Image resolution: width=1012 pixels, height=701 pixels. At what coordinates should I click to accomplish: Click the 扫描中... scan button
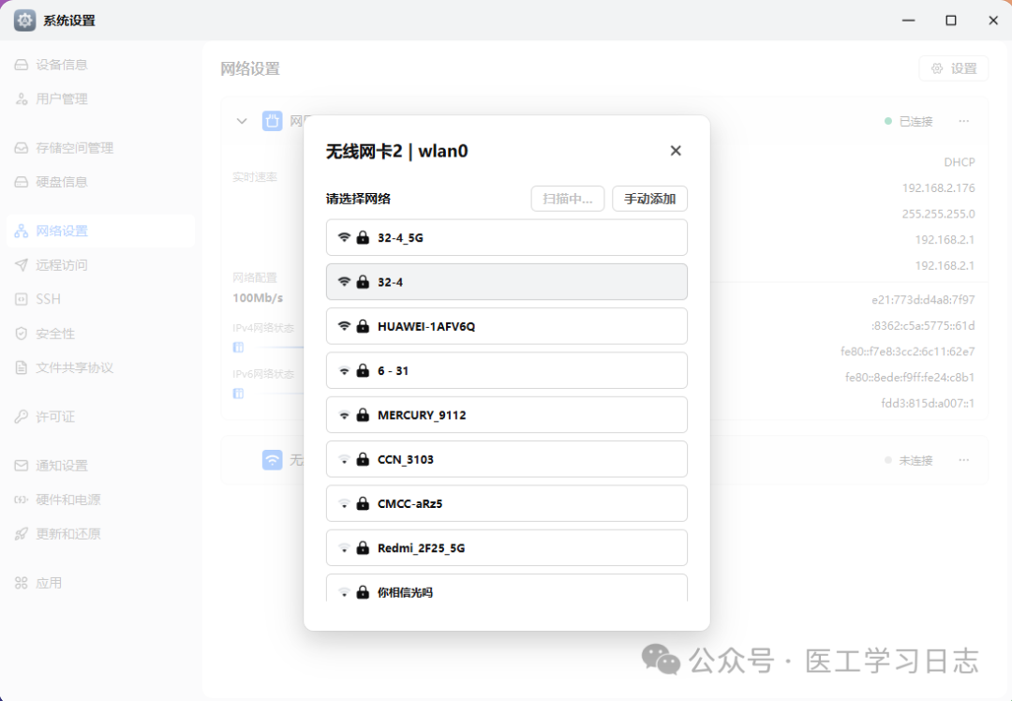click(568, 199)
